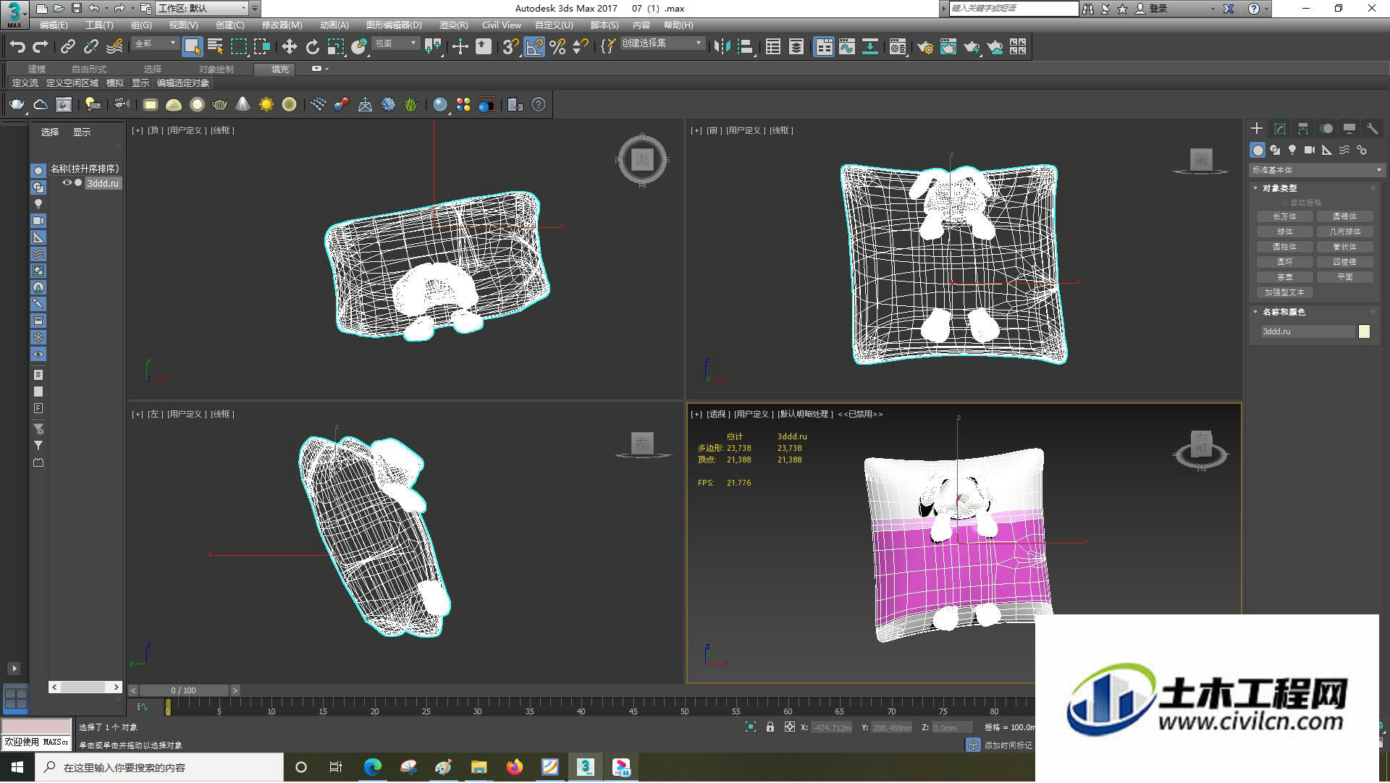Click the 圆柱体 cylinder primitive button
Image resolution: width=1390 pixels, height=783 pixels.
point(1285,247)
